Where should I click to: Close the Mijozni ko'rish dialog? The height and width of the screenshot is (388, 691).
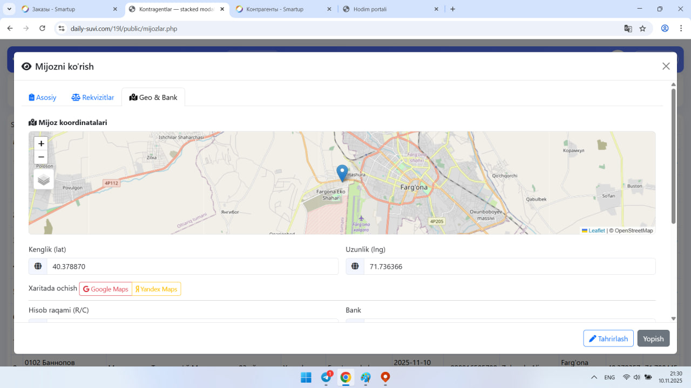coord(666,66)
